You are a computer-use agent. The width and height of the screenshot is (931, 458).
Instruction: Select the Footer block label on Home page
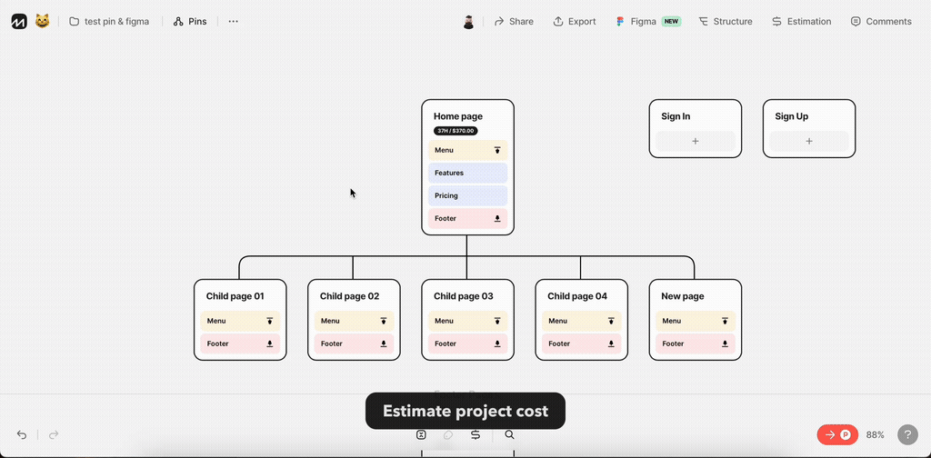[445, 218]
